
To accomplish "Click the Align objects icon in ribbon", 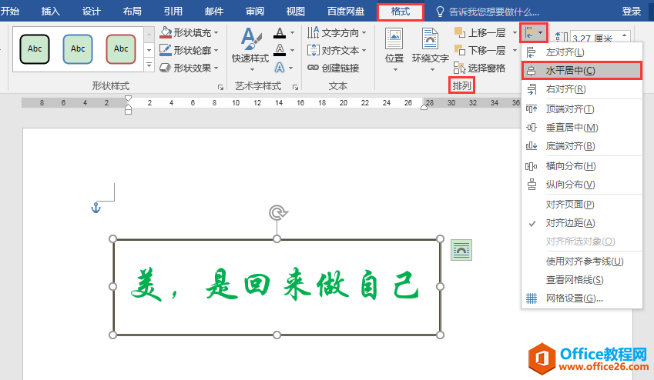I will point(534,32).
